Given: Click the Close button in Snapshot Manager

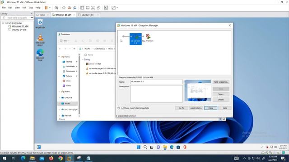Looking at the screenshot, I should [x=211, y=108].
